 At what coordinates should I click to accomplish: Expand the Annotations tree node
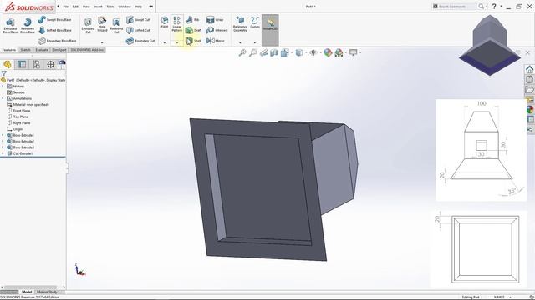pos(3,98)
